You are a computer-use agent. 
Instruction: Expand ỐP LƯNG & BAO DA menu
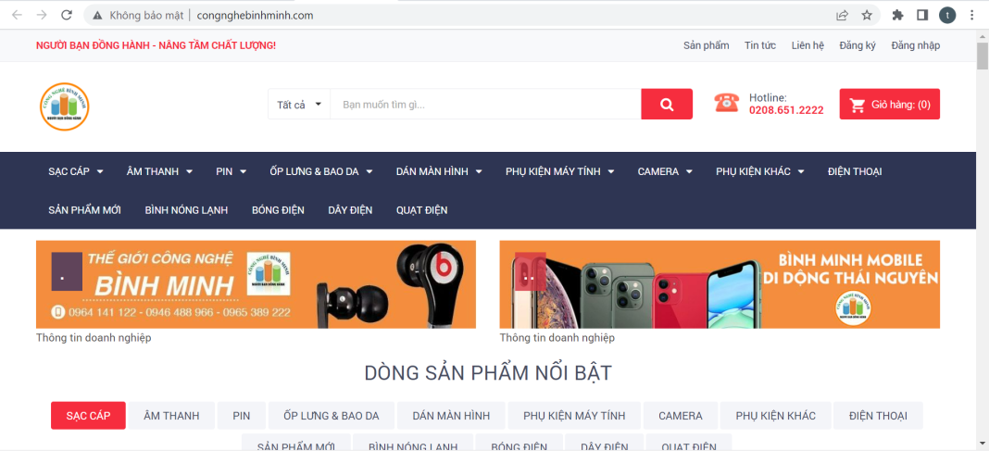point(321,171)
